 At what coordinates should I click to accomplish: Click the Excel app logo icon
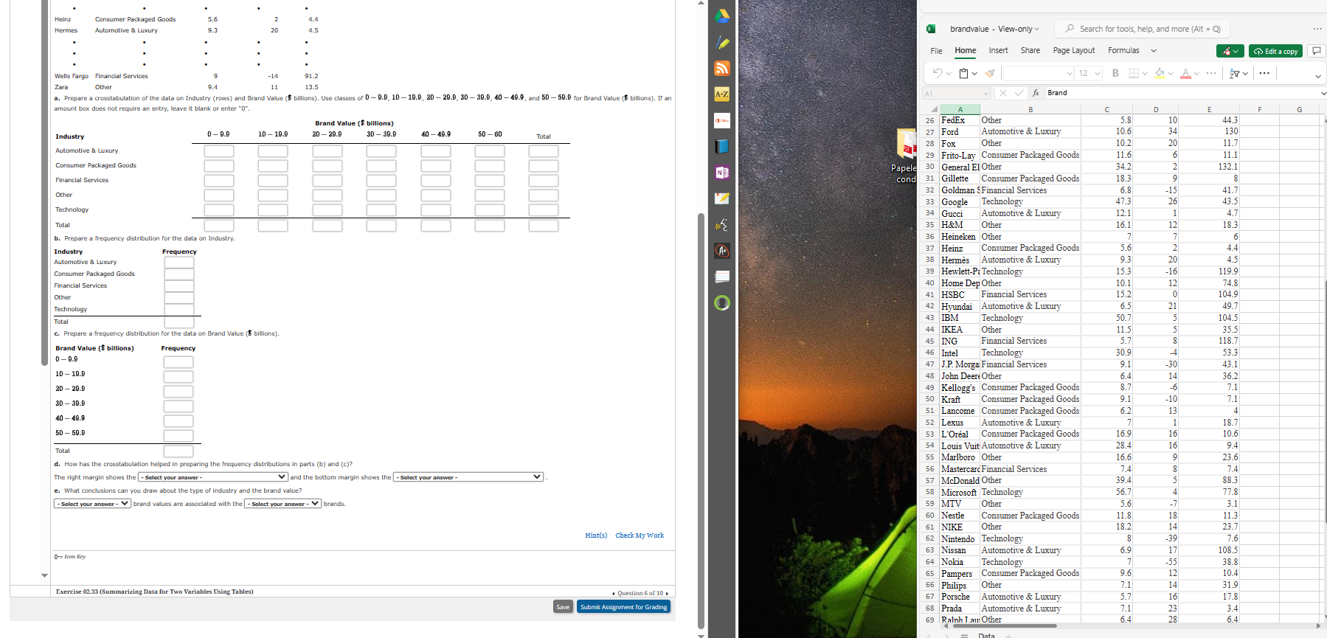pyautogui.click(x=931, y=29)
